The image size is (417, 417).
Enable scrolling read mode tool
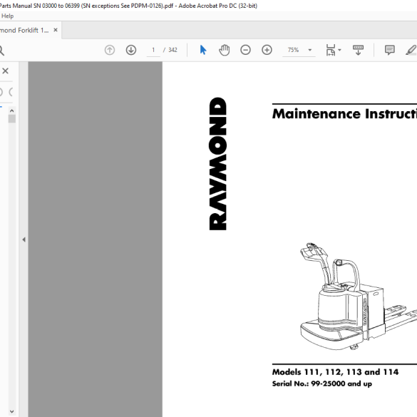click(358, 50)
